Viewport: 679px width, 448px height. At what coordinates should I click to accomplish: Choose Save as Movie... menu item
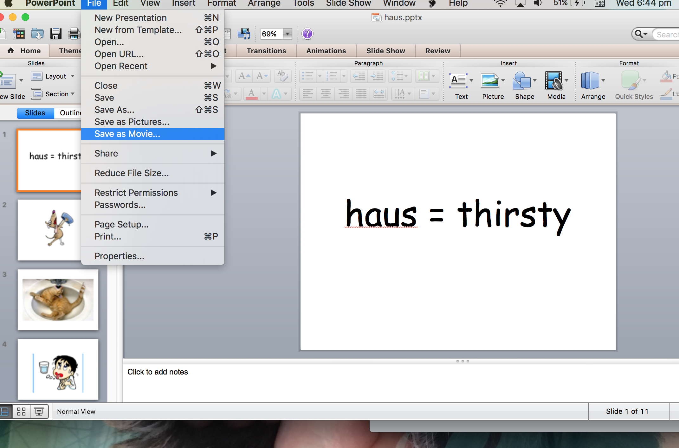tap(127, 134)
